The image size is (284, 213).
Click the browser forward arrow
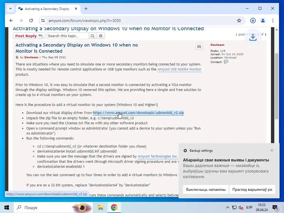21,21
